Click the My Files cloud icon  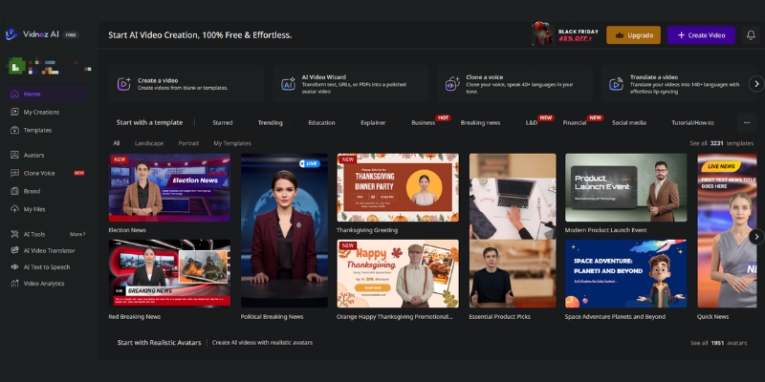[14, 209]
